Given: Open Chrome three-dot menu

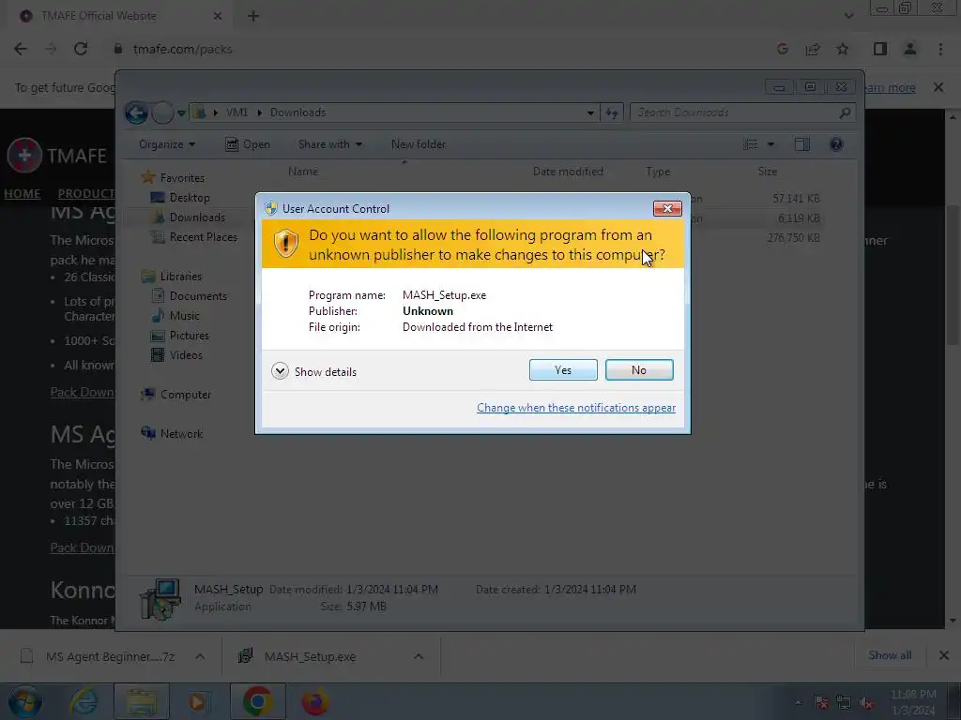Looking at the screenshot, I should pyautogui.click(x=940, y=49).
